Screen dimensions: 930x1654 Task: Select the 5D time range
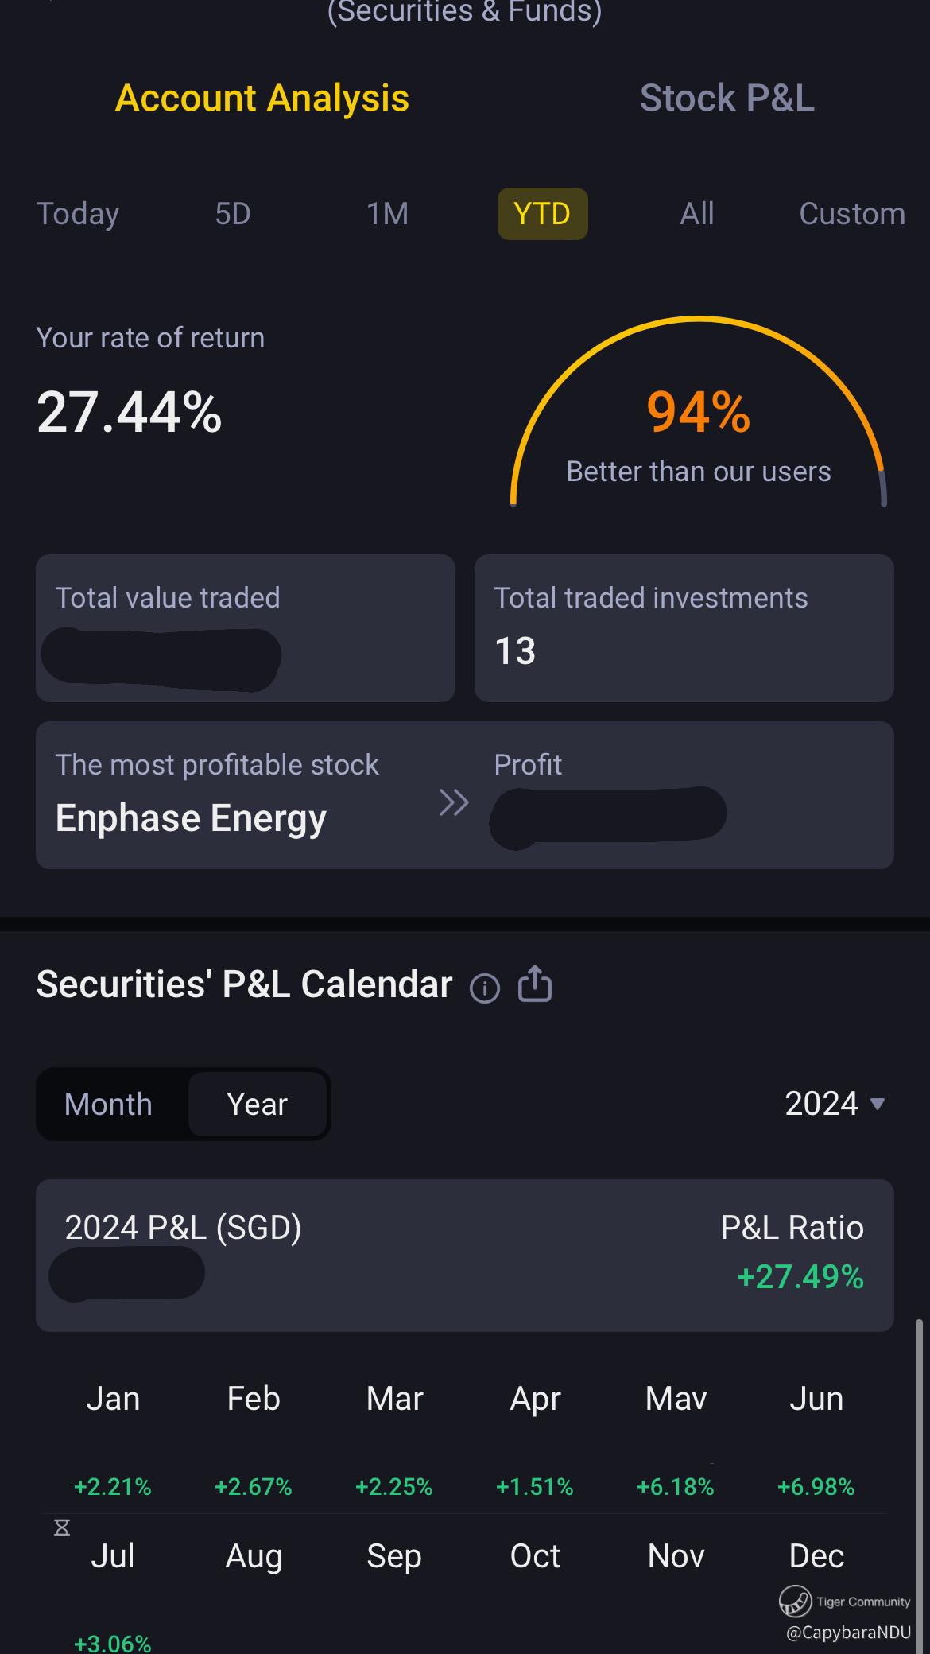click(x=233, y=214)
